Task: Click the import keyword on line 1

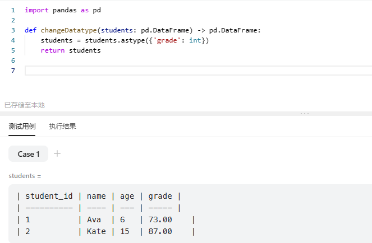Action: coord(36,10)
